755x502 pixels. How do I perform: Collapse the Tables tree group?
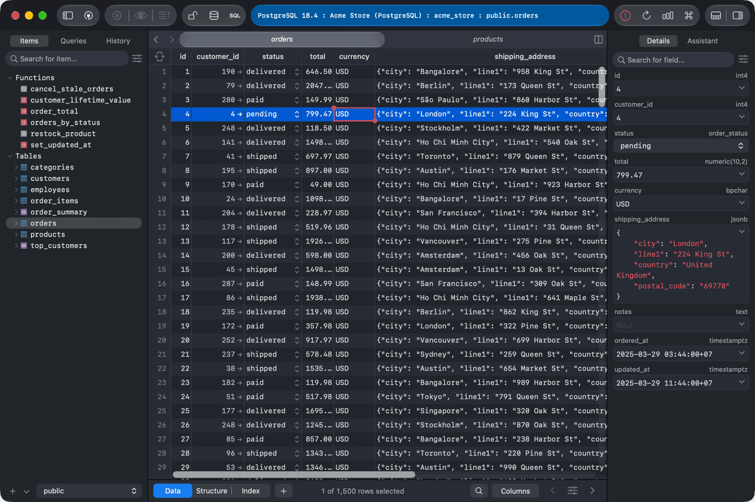pyautogui.click(x=10, y=156)
